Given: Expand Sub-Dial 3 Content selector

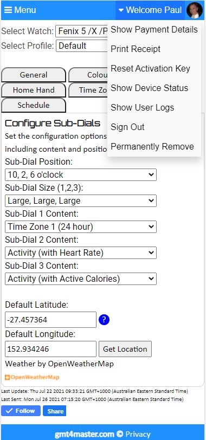Looking at the screenshot, I should click(81, 279).
